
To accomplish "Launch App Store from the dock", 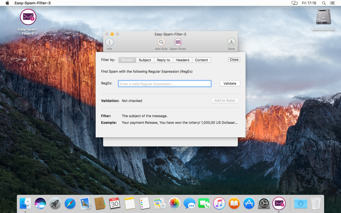I will click(249, 204).
